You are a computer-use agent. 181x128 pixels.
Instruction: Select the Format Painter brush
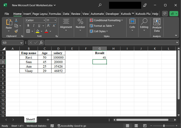coord(16,31)
